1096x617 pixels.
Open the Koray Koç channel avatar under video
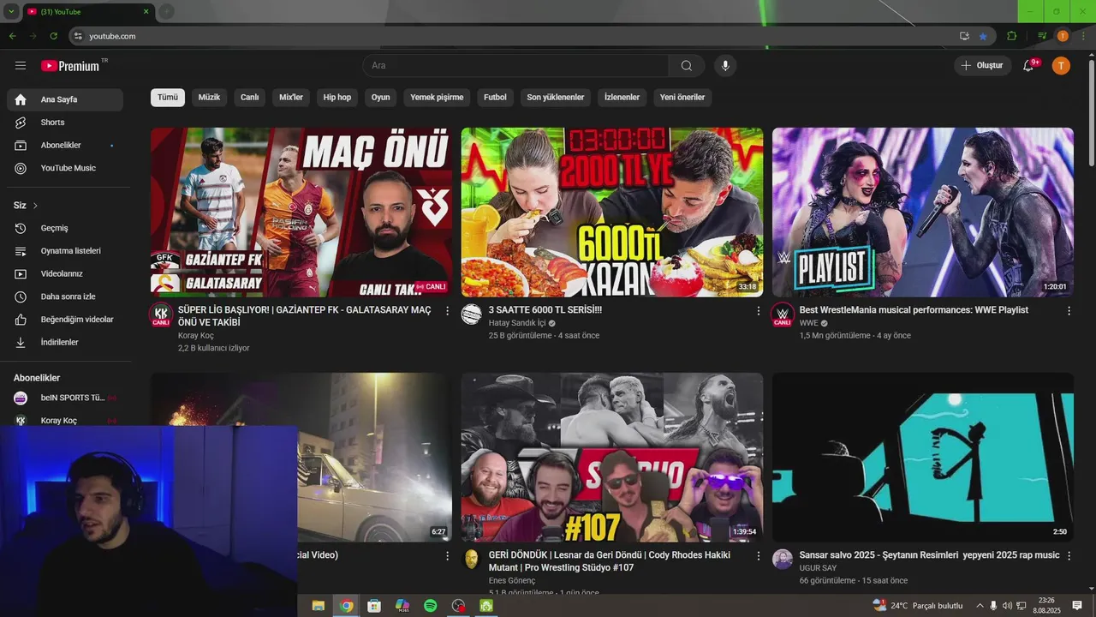tap(161, 314)
